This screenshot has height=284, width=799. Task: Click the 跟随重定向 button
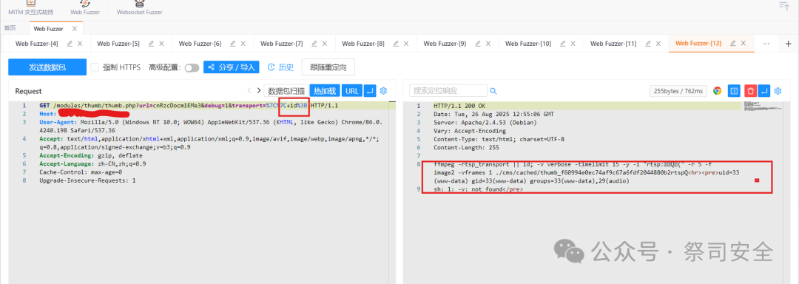click(x=328, y=67)
